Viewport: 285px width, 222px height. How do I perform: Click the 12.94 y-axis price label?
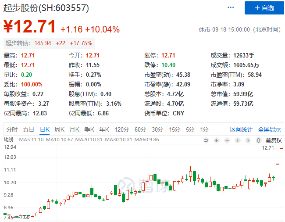10,147
